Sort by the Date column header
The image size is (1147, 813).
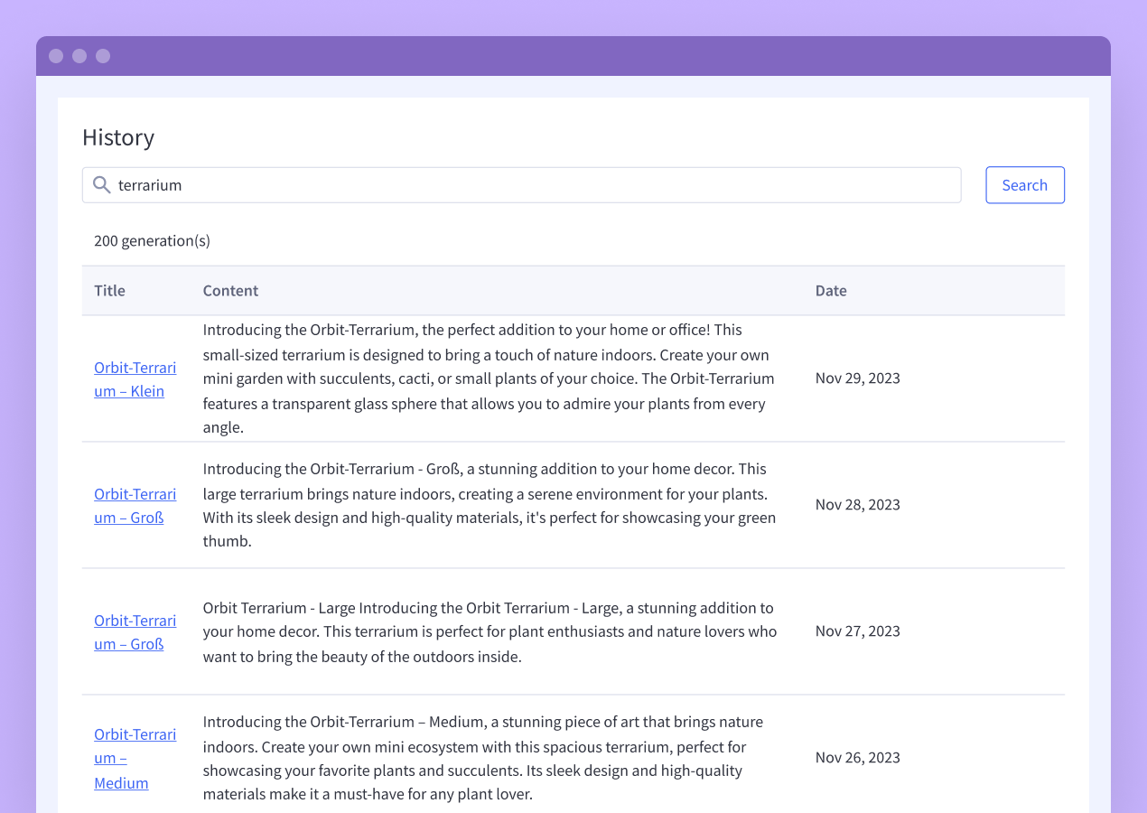click(831, 290)
